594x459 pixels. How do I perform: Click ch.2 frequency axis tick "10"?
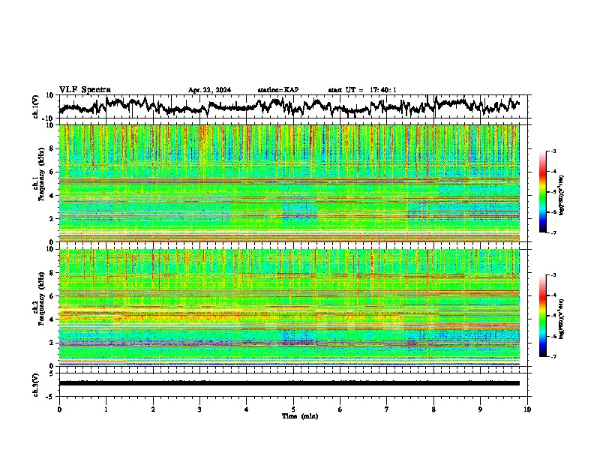[49, 249]
